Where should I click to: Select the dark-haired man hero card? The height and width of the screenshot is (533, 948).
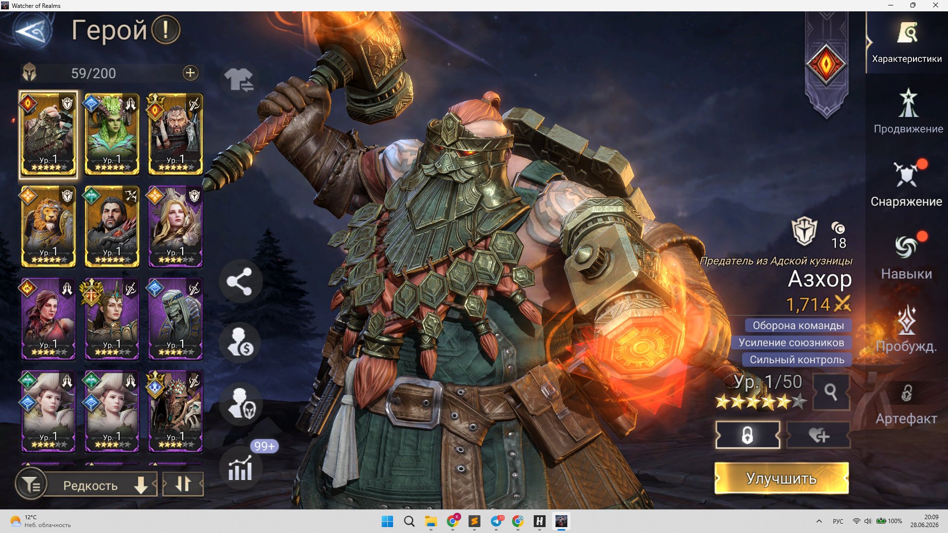click(x=112, y=227)
